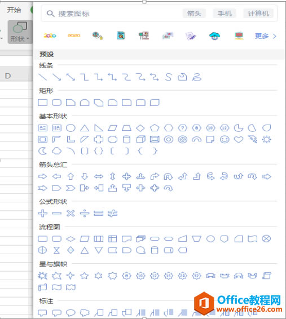The image size is (286, 319).
Task: Select the plain rectangle in 矩形
Action: (42, 103)
